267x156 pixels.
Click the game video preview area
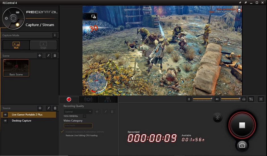pos(162,51)
